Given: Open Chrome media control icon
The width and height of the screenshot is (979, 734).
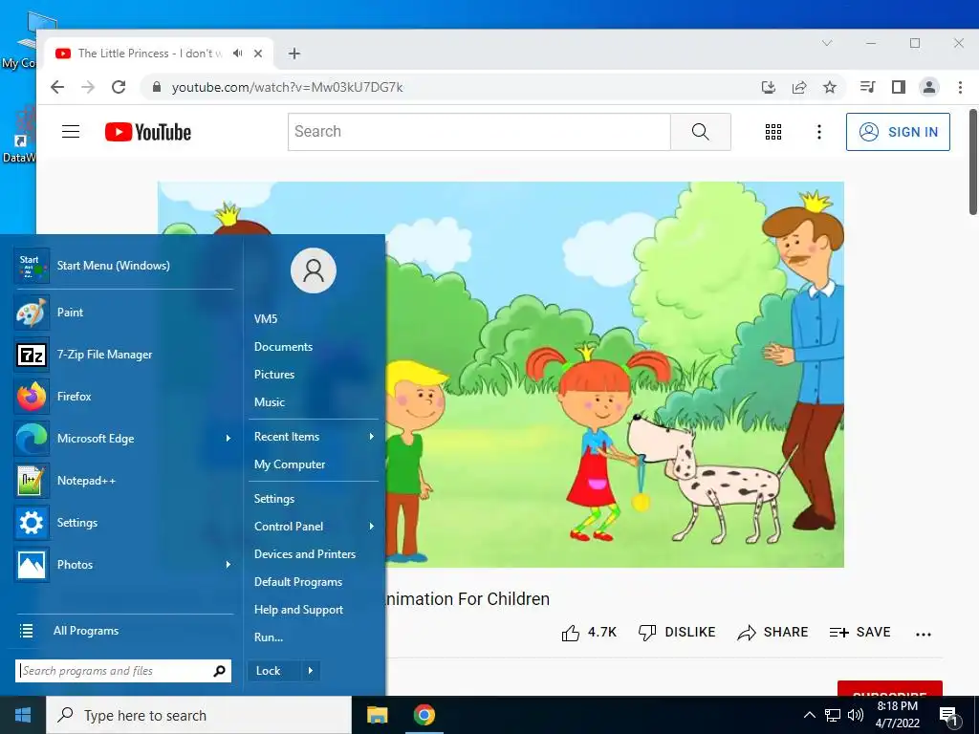Looking at the screenshot, I should click(867, 87).
